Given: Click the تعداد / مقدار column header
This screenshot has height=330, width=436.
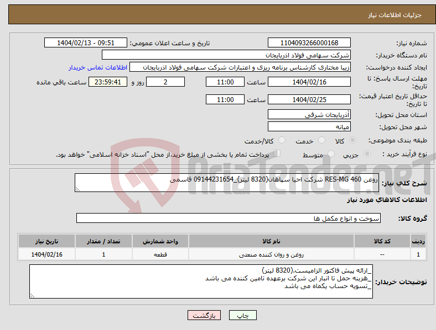Looking at the screenshot, I should [103, 241].
